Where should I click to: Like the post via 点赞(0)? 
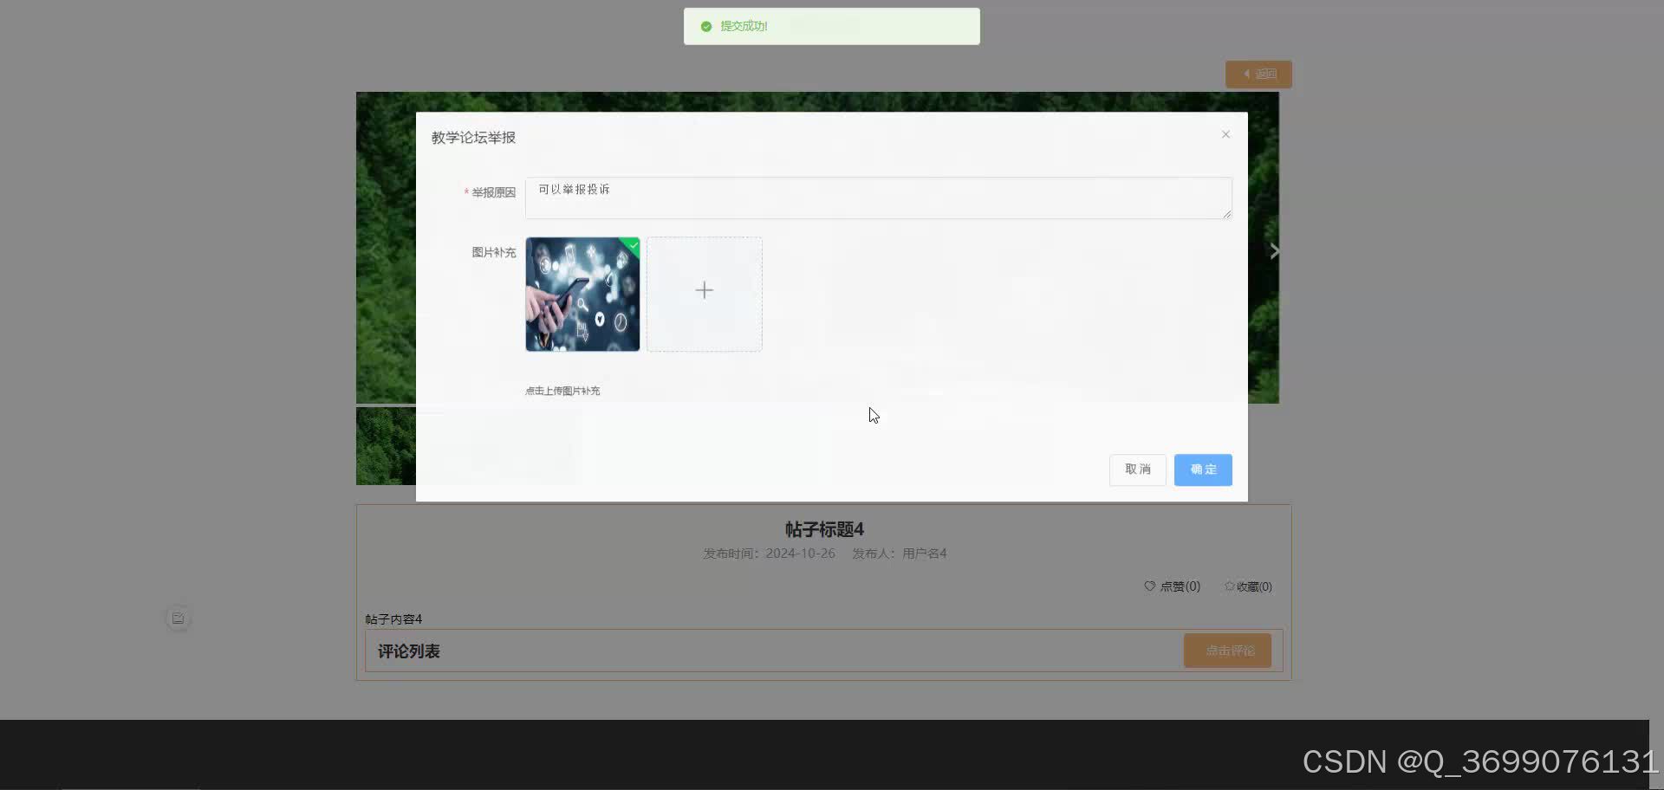tap(1172, 586)
